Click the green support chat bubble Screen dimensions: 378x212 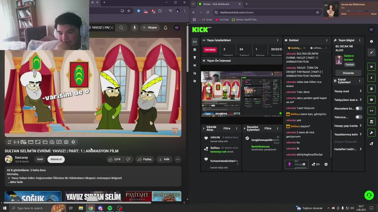point(369,195)
